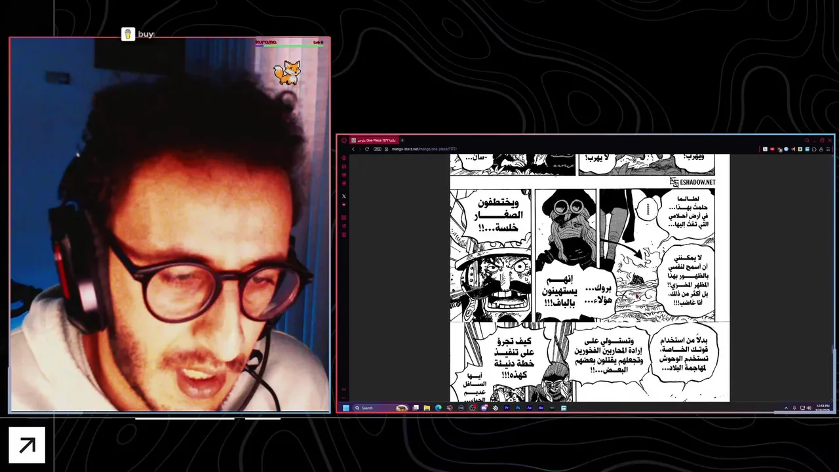This screenshot has height=472, width=839.
Task: Go forward using the browser forward arrow
Action: point(360,149)
